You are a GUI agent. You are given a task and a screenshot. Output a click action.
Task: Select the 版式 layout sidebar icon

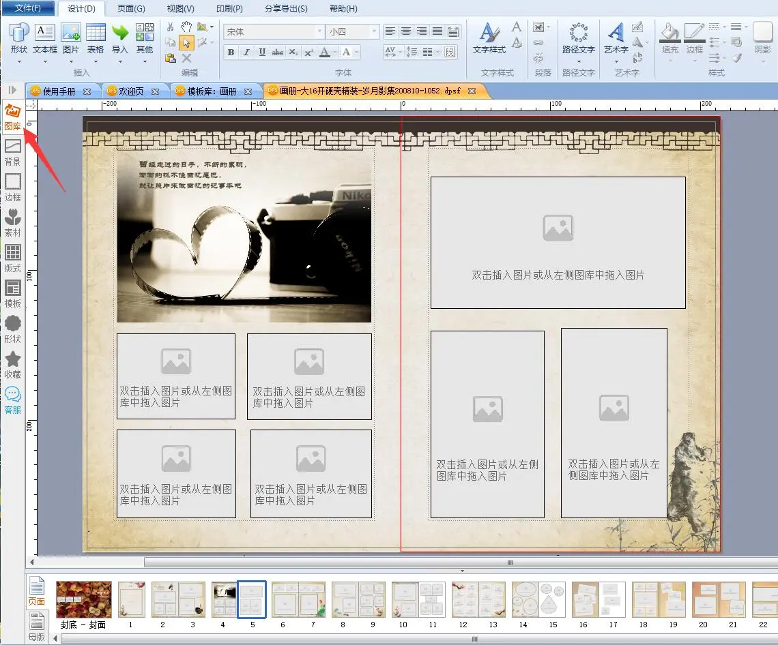(x=12, y=258)
